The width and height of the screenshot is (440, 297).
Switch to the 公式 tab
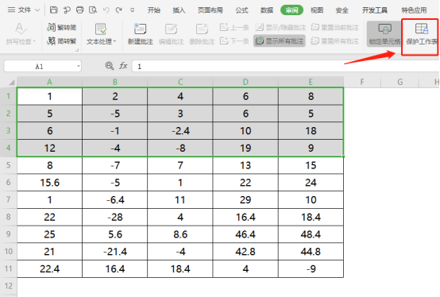tap(241, 10)
